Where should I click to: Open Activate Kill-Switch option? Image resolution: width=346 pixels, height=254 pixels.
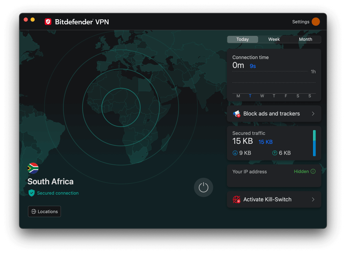(274, 200)
